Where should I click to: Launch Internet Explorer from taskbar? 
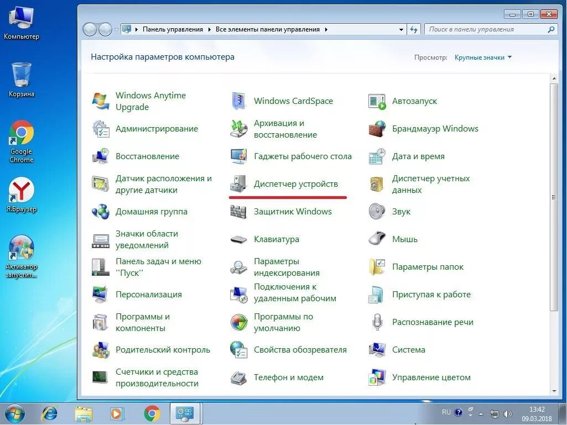coord(50,414)
